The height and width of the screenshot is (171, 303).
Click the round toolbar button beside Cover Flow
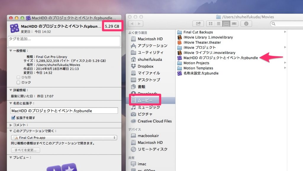[x=246, y=24]
